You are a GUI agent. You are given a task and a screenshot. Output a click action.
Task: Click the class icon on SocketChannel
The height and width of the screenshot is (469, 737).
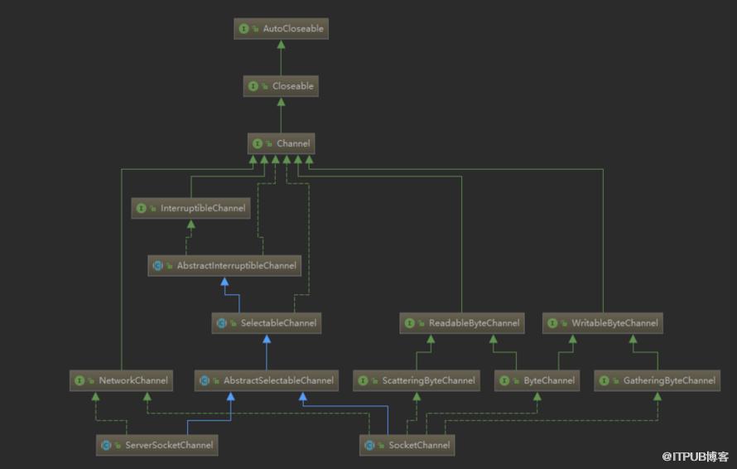(369, 445)
